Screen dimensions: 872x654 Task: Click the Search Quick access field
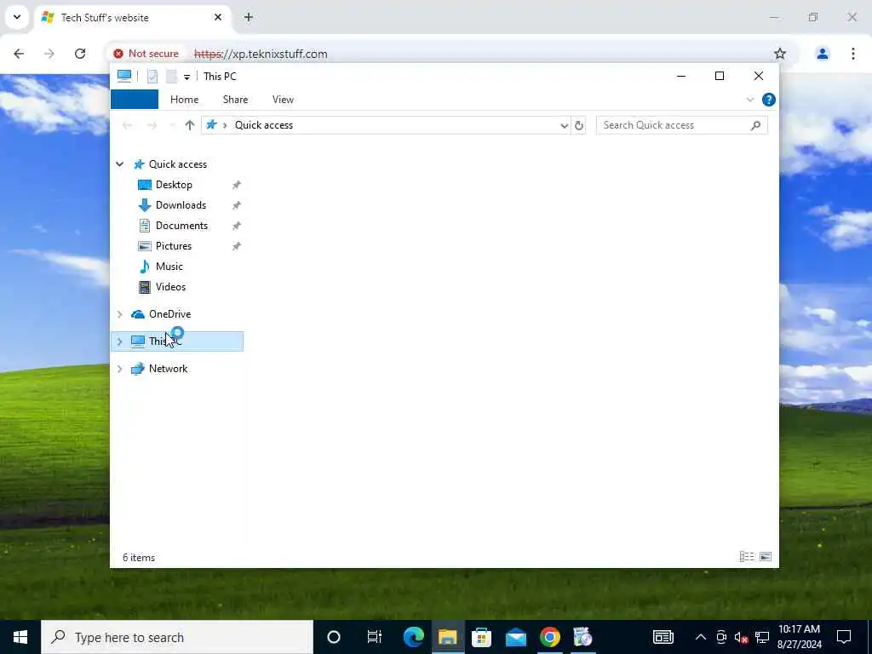[x=682, y=125]
